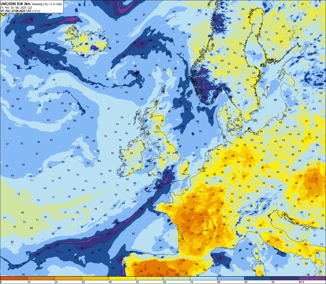
Task: Click the legend scale label "70"
Action: click(x=192, y=282)
